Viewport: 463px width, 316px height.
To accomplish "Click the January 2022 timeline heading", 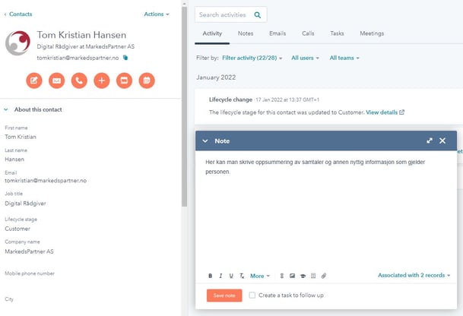I will tap(216, 77).
